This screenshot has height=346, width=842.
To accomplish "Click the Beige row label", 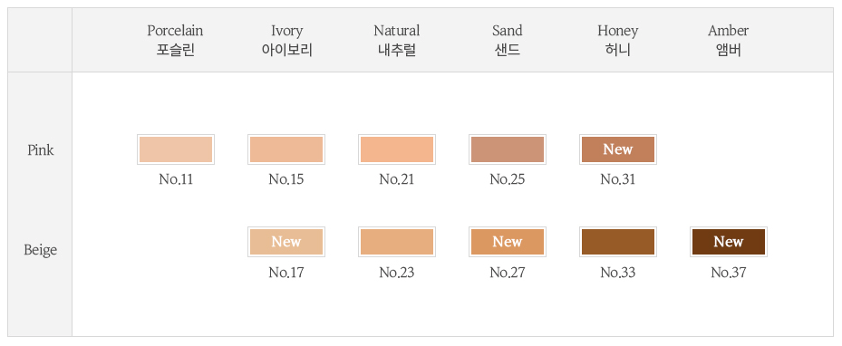I will [x=40, y=250].
